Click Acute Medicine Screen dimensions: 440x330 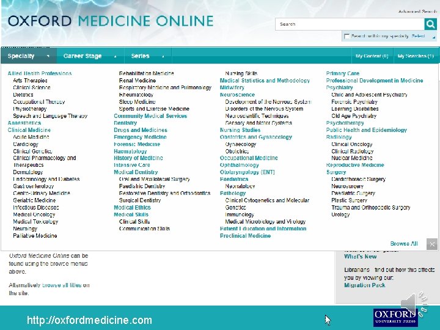pyautogui.click(x=31, y=137)
